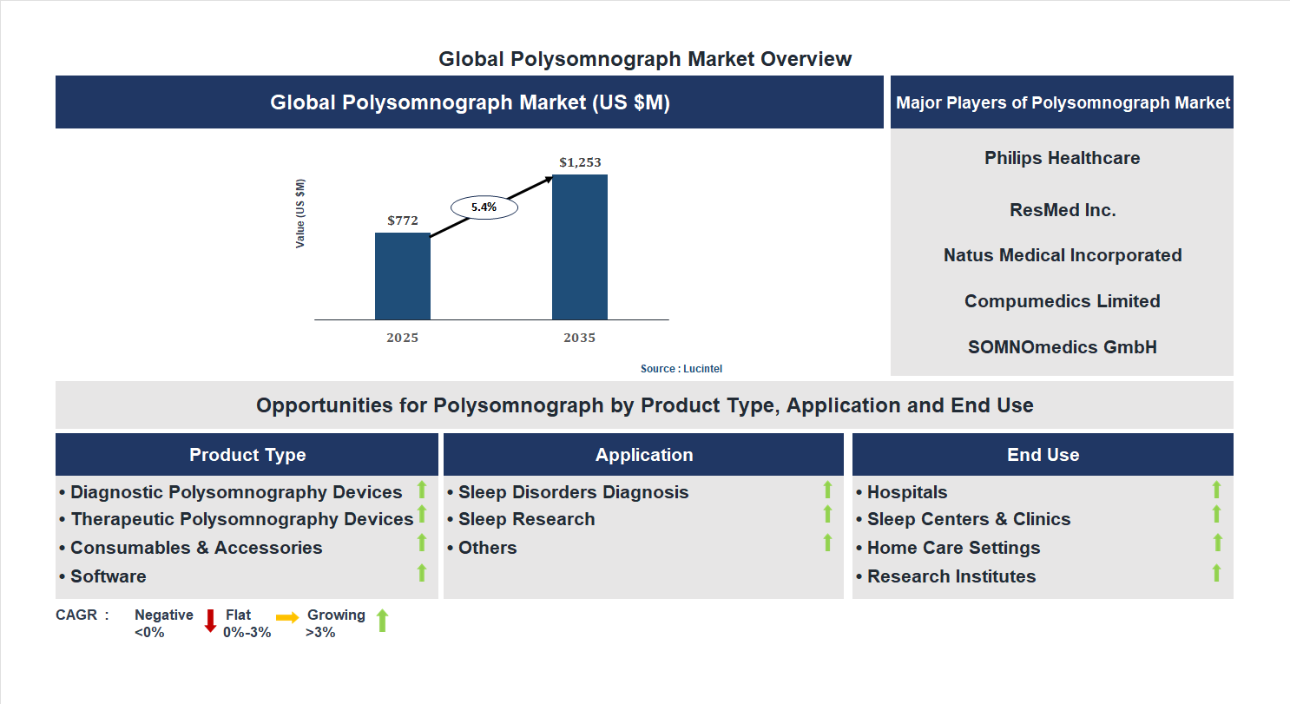Image resolution: width=1290 pixels, height=704 pixels.
Task: Toggle the arrow next to Sleep Centers & Clinics
Action: [1217, 514]
